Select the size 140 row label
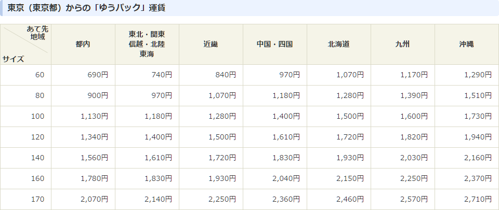Viewport: 499px width, 210px height. pos(37,158)
